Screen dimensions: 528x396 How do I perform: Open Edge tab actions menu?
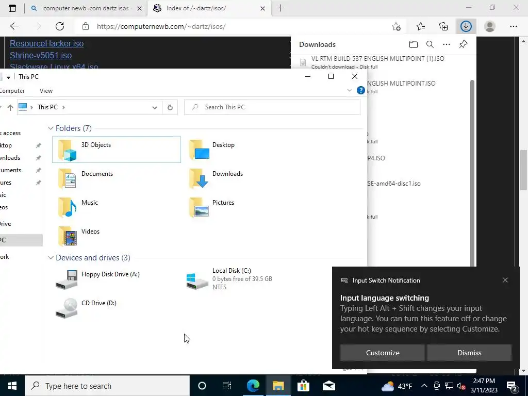12,8
